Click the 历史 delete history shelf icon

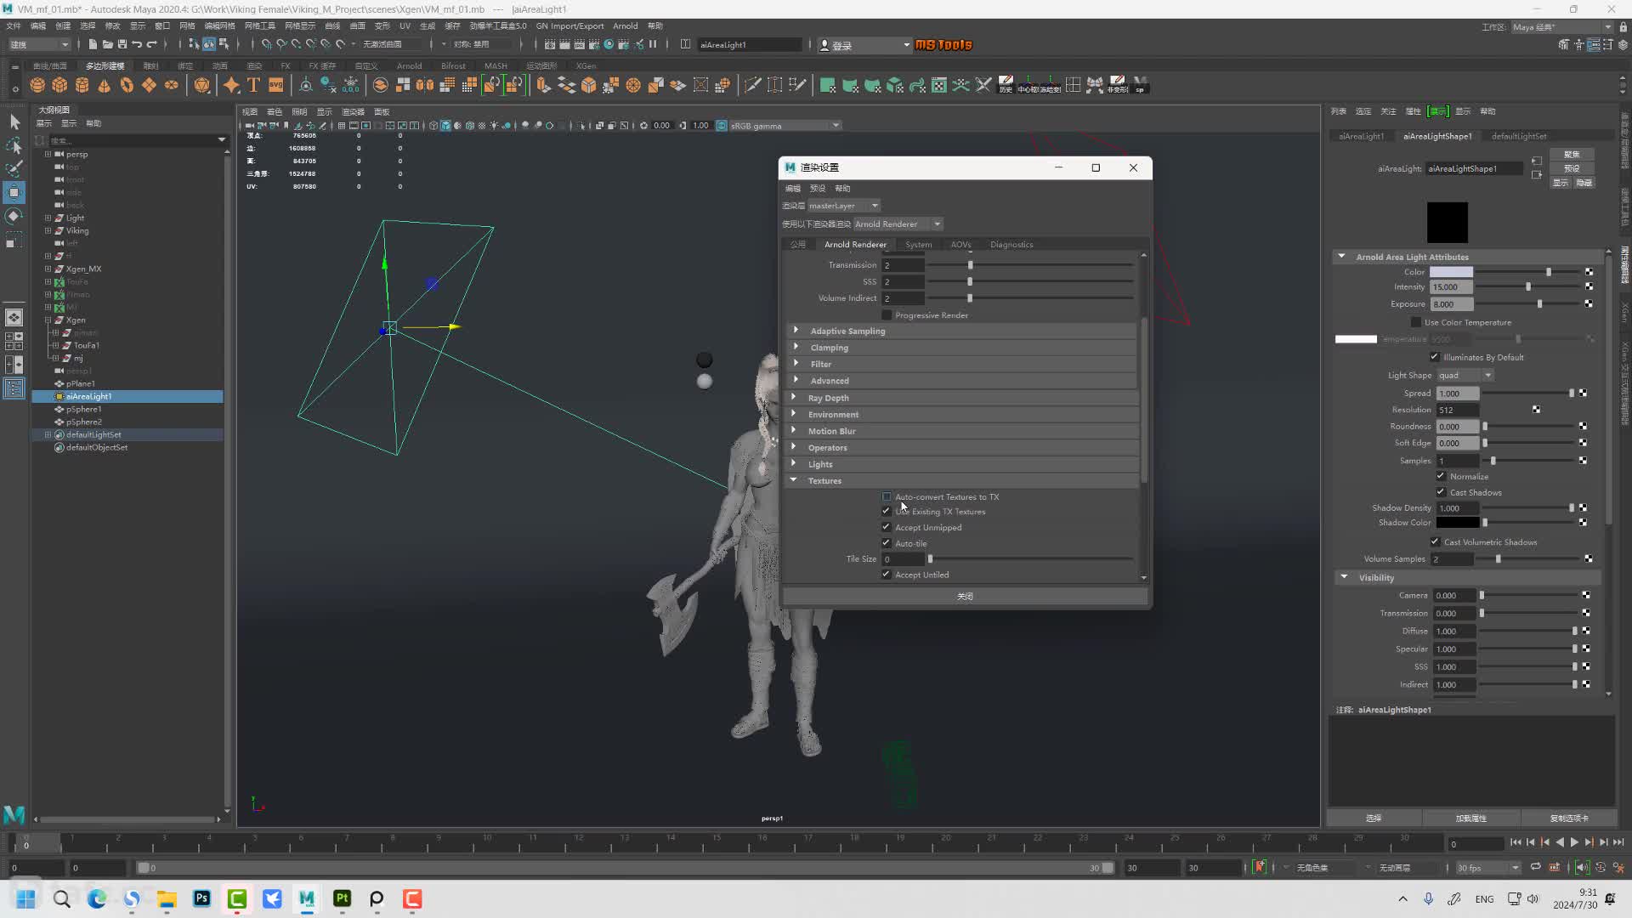pos(1006,85)
